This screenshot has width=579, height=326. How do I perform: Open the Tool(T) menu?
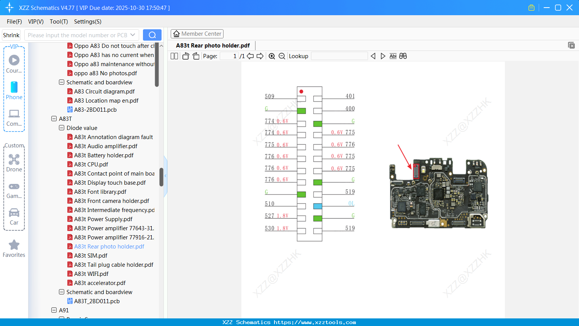click(59, 22)
